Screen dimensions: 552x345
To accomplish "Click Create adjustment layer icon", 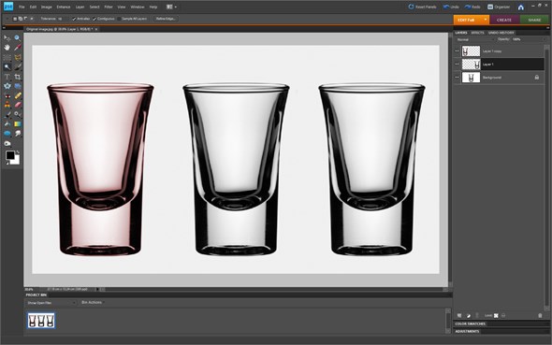I will (x=468, y=315).
